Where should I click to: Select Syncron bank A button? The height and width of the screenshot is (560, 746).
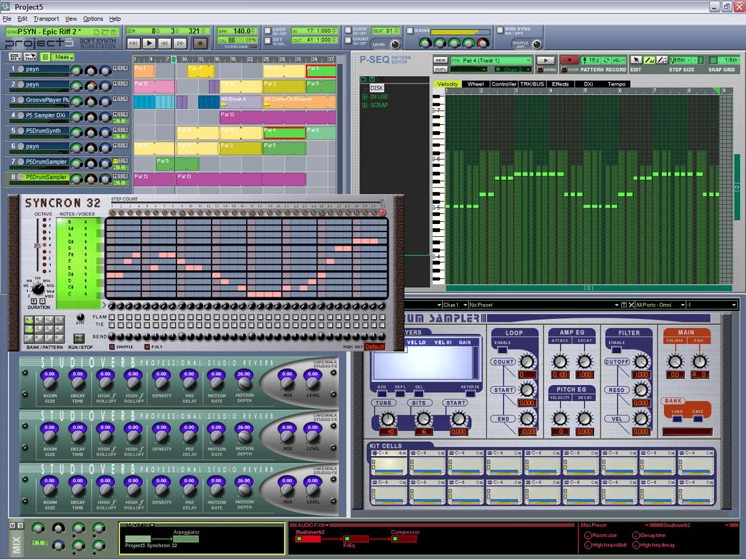click(29, 320)
